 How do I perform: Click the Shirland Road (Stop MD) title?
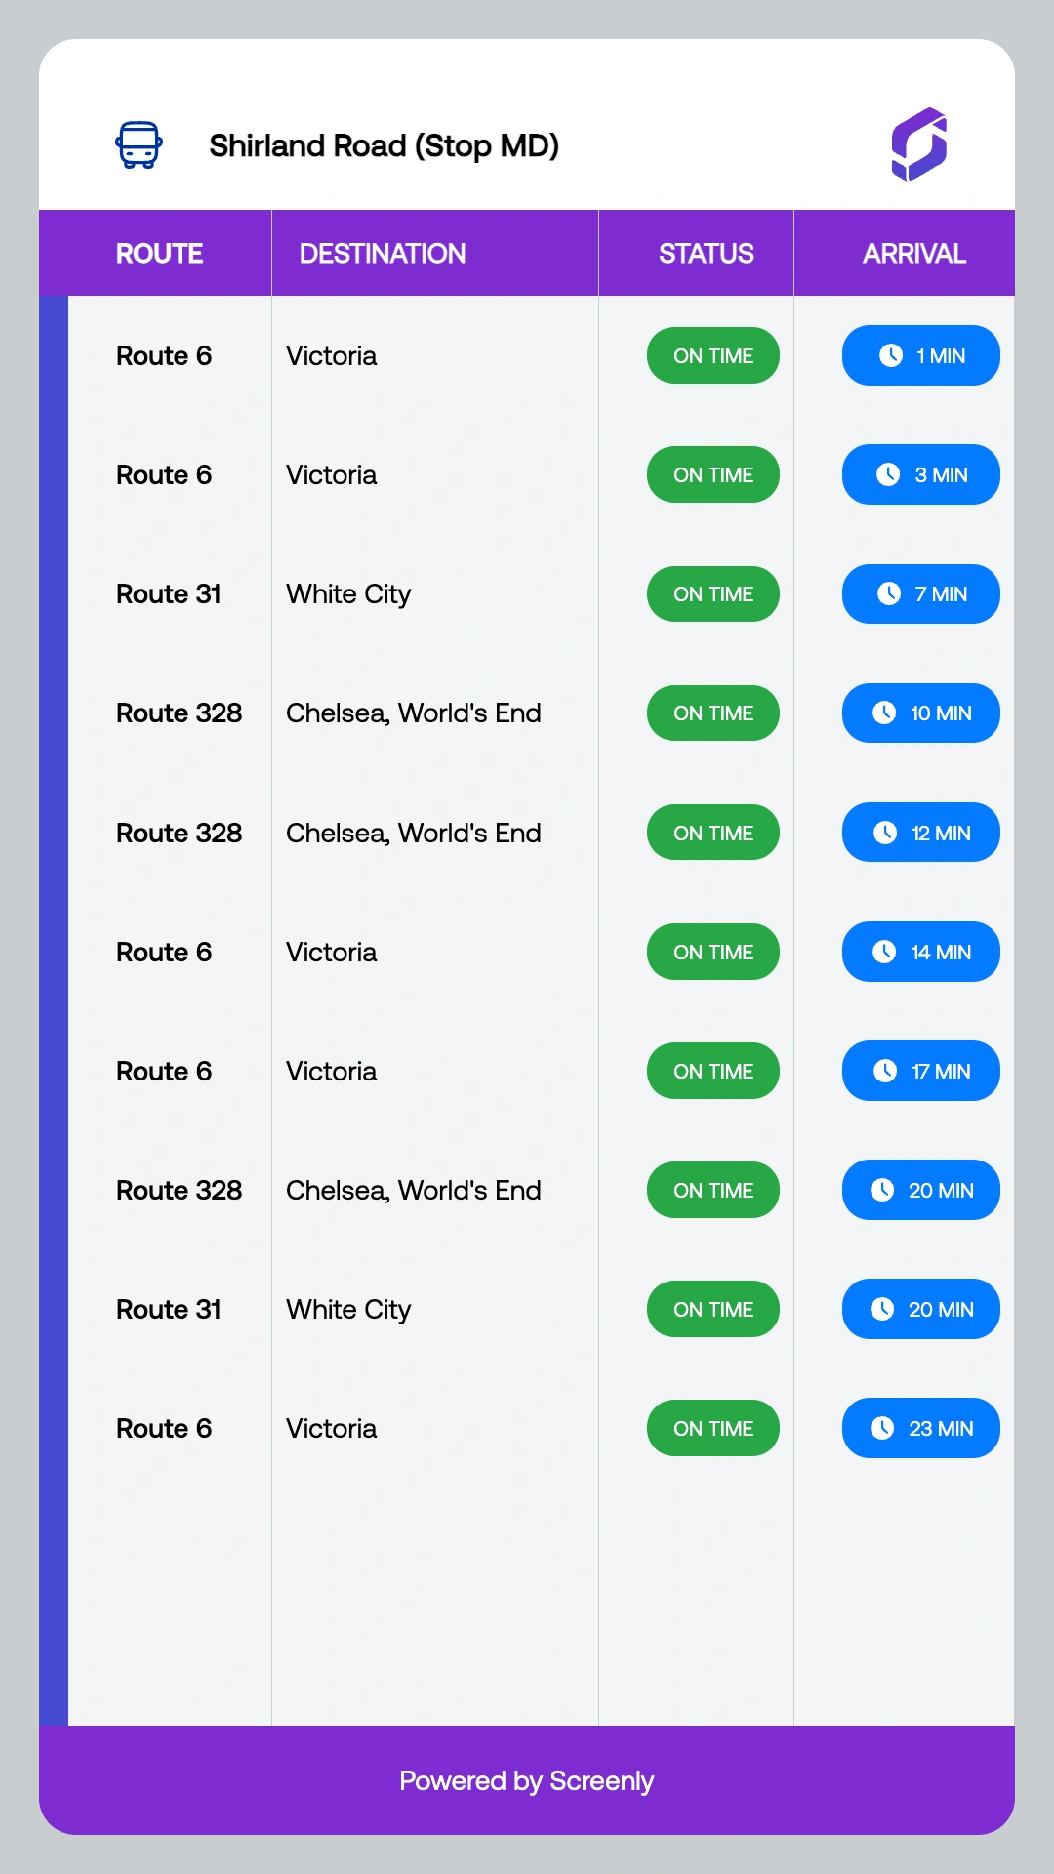[385, 146]
